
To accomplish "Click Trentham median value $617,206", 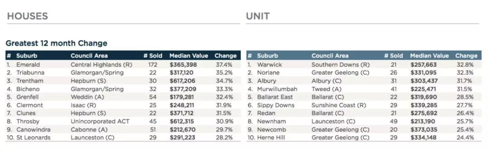I will (x=184, y=81).
